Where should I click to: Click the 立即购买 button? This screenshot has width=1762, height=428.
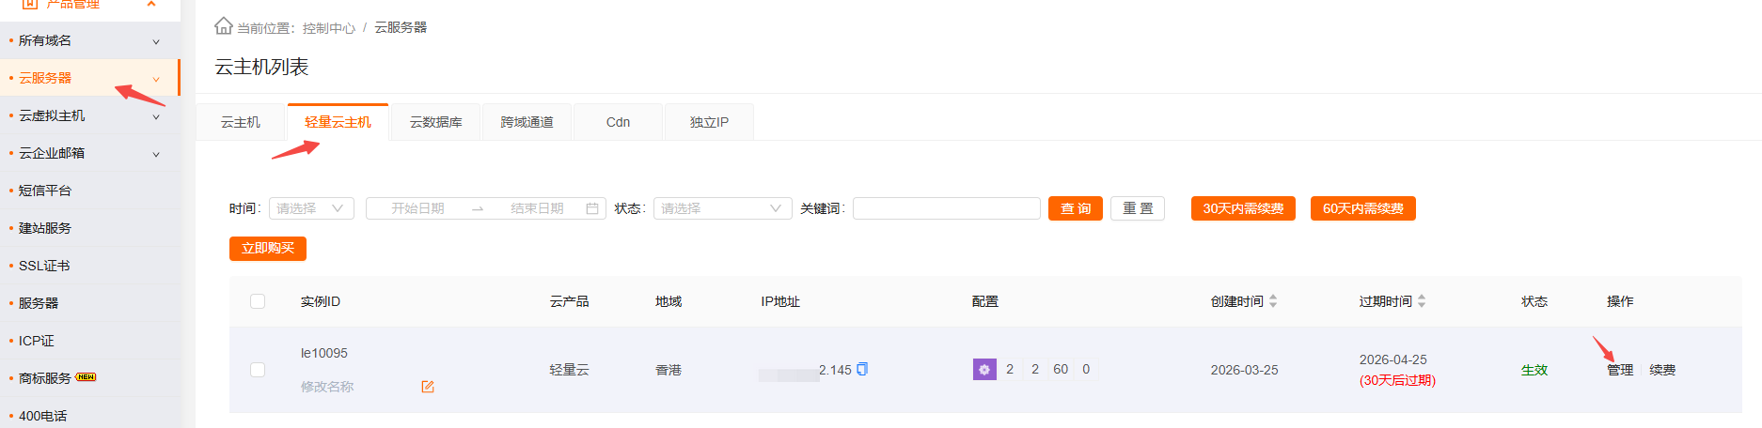point(268,248)
